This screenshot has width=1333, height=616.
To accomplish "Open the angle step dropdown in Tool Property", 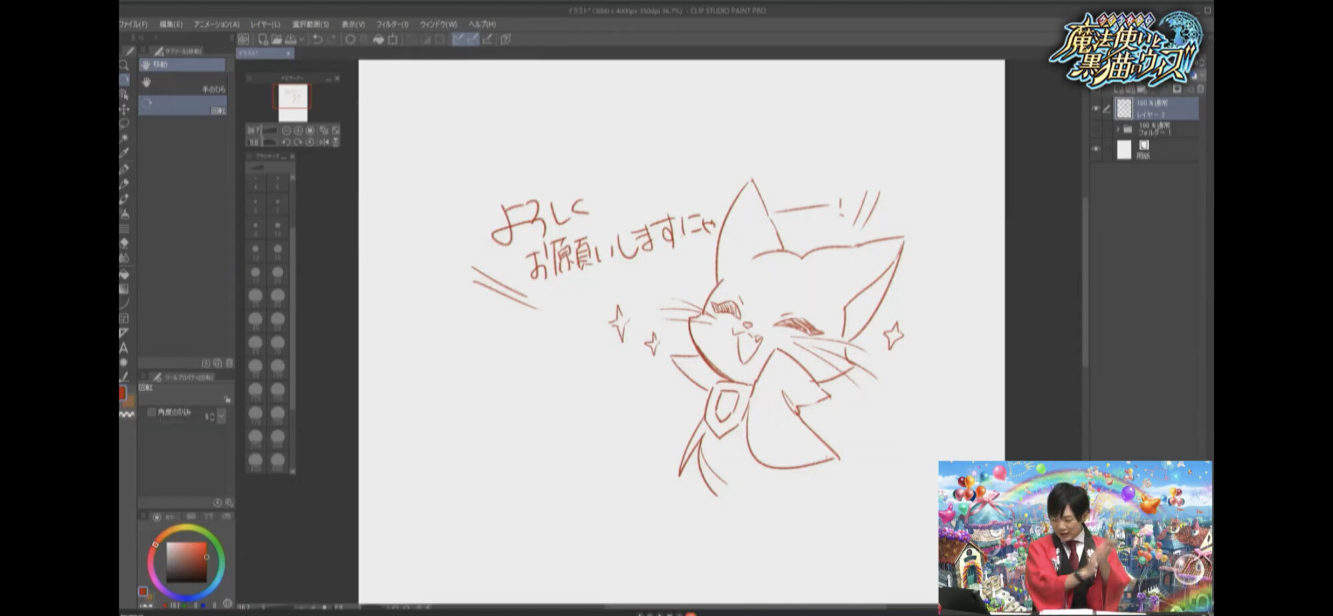I will coord(221,417).
